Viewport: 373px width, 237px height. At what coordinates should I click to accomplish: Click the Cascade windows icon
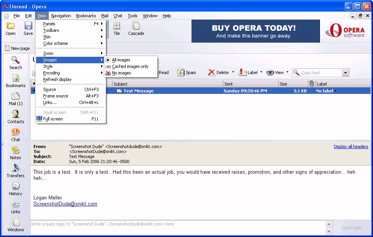pyautogui.click(x=136, y=29)
